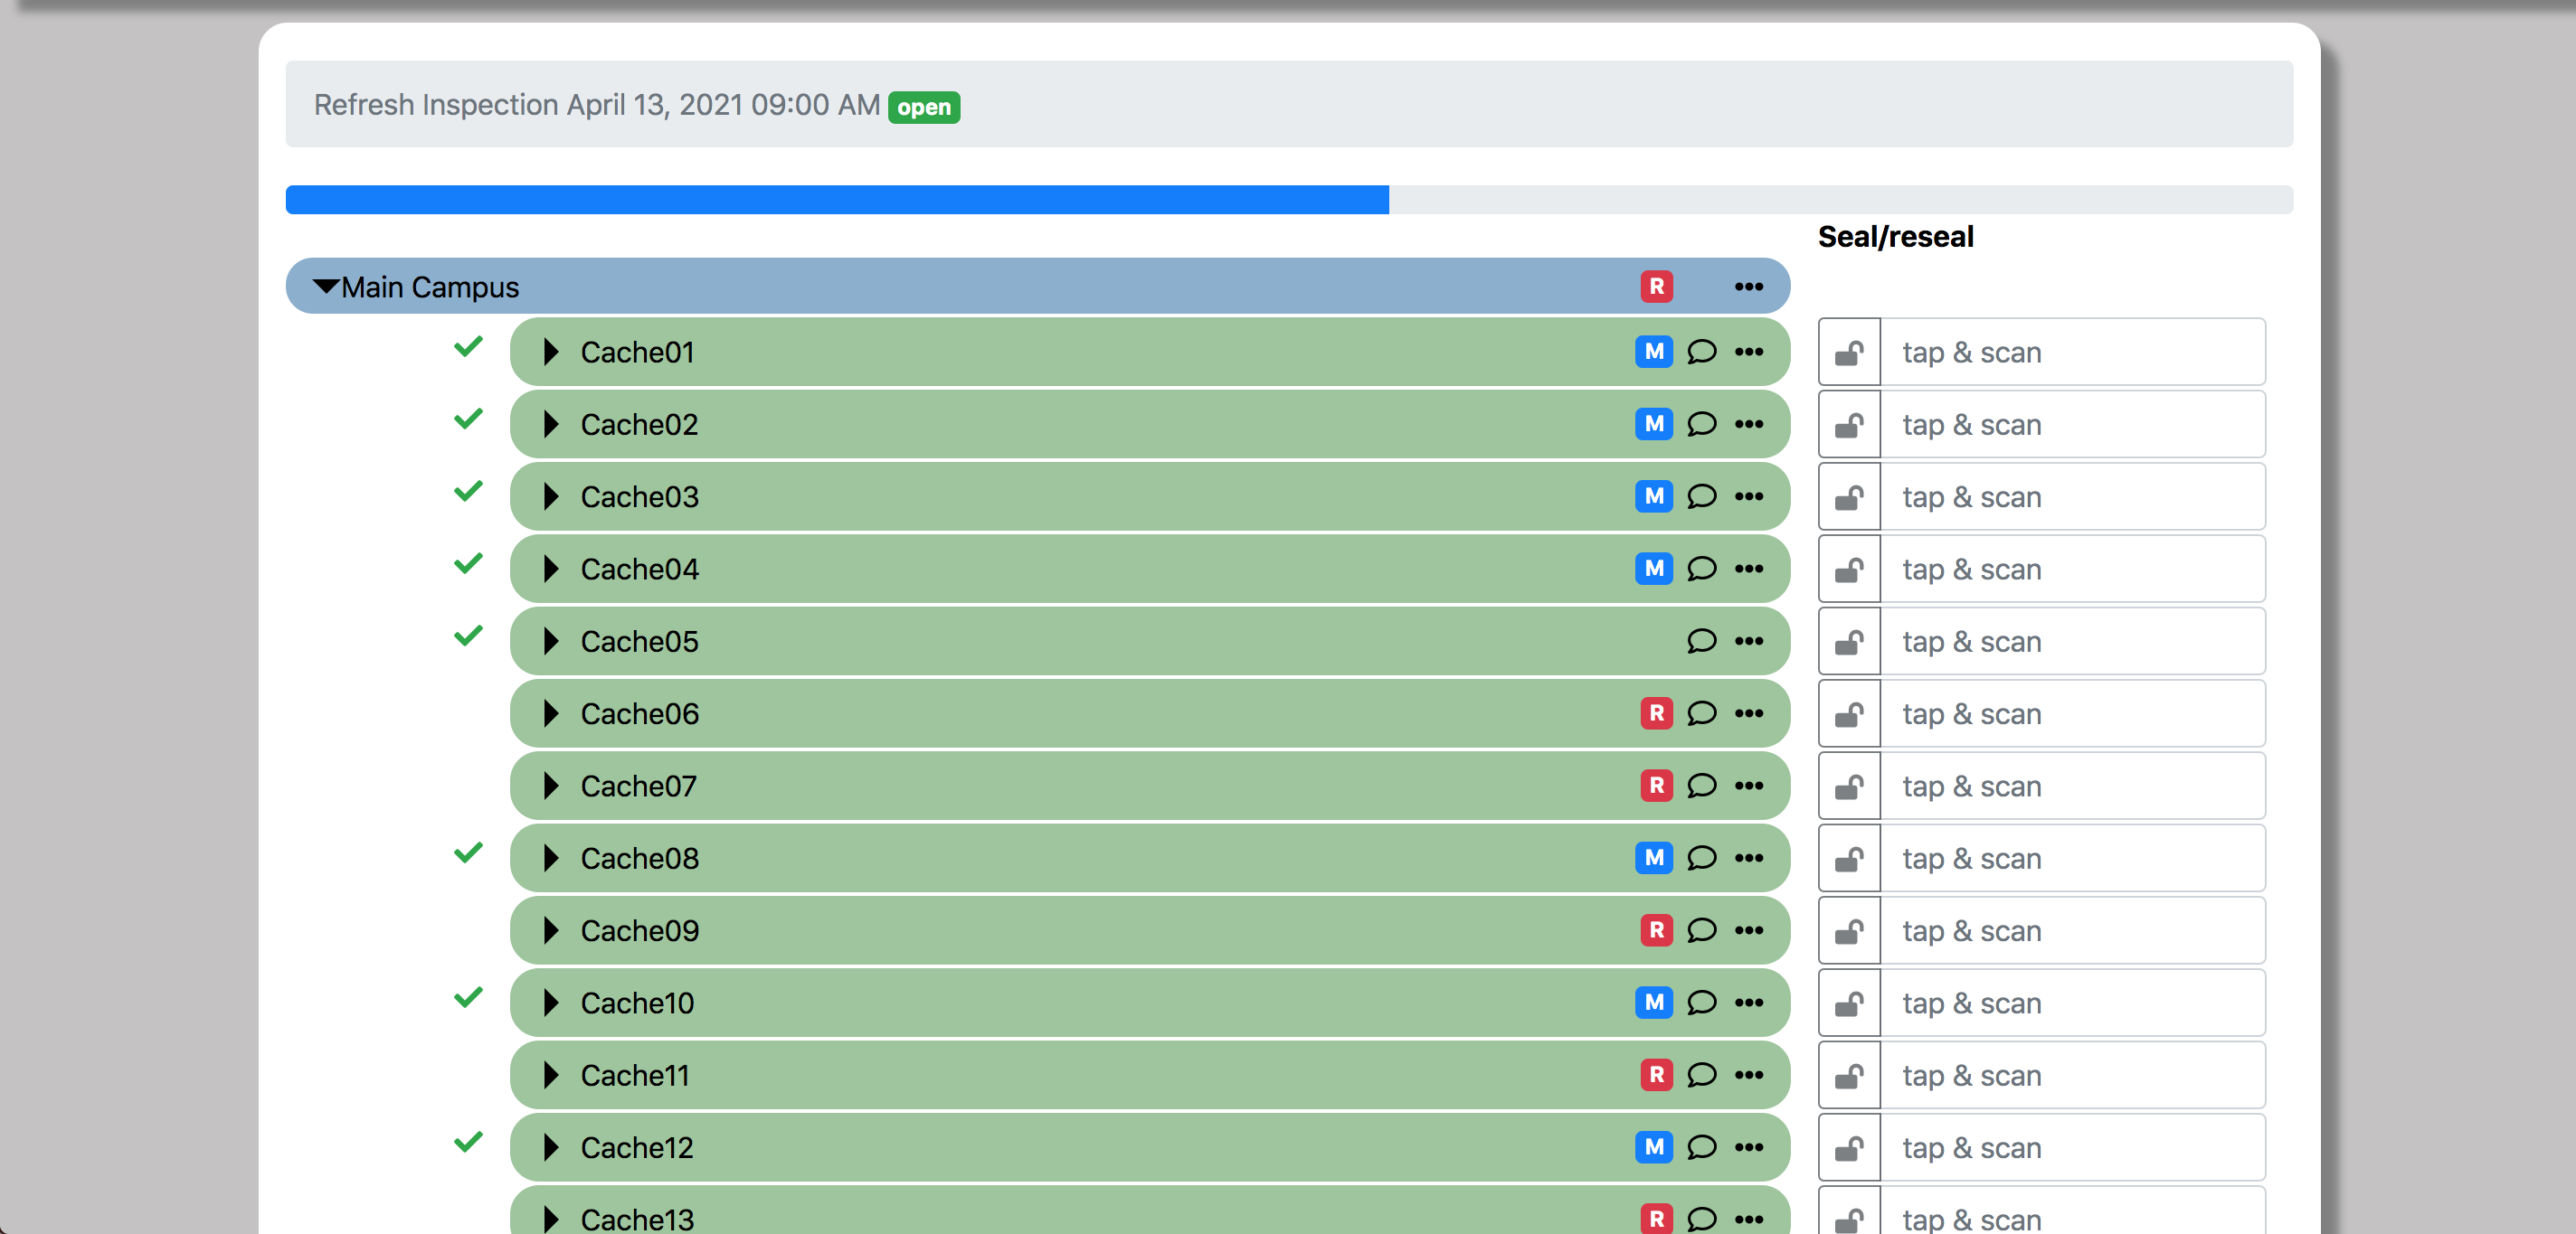
Task: Select the Cache11 row label
Action: (x=635, y=1075)
